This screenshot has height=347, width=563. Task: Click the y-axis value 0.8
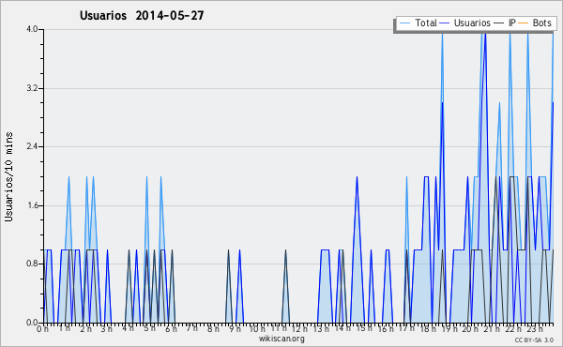32,264
